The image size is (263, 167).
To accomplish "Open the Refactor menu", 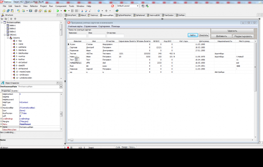I will 34,6.
